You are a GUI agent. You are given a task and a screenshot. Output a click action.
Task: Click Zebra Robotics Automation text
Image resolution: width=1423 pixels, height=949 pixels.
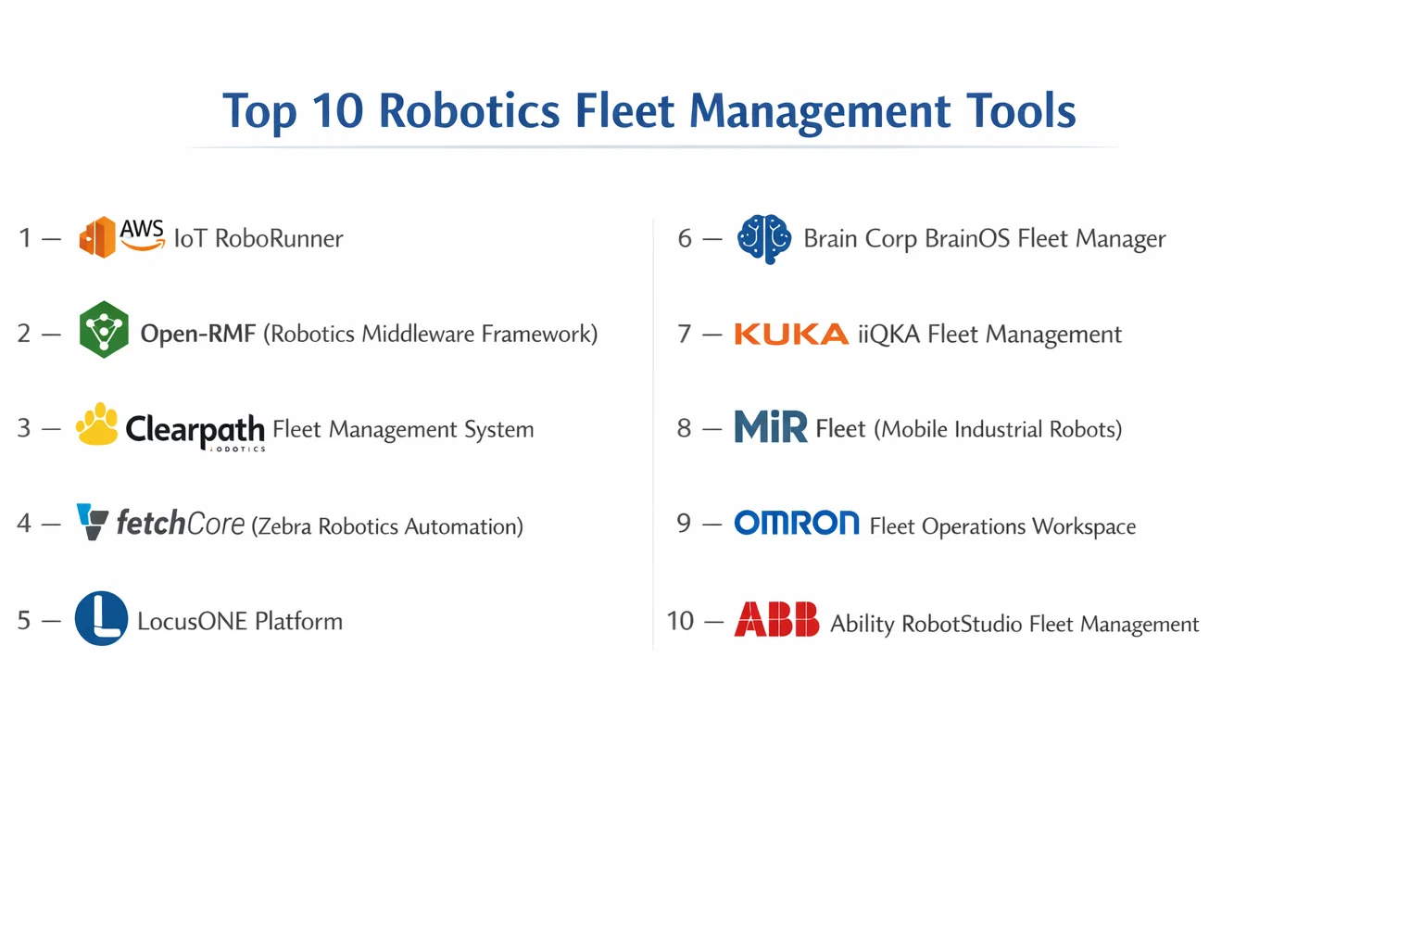coord(387,526)
